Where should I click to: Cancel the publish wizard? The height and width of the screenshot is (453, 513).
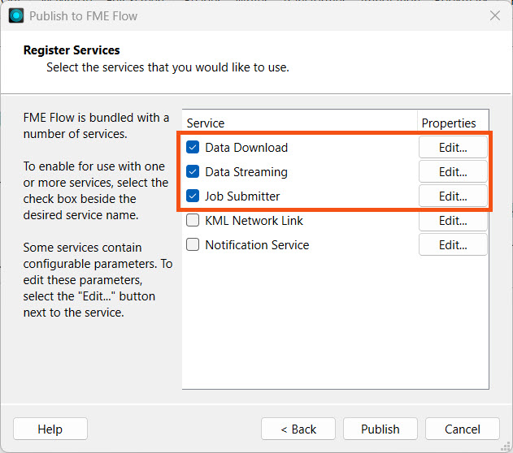pyautogui.click(x=463, y=429)
